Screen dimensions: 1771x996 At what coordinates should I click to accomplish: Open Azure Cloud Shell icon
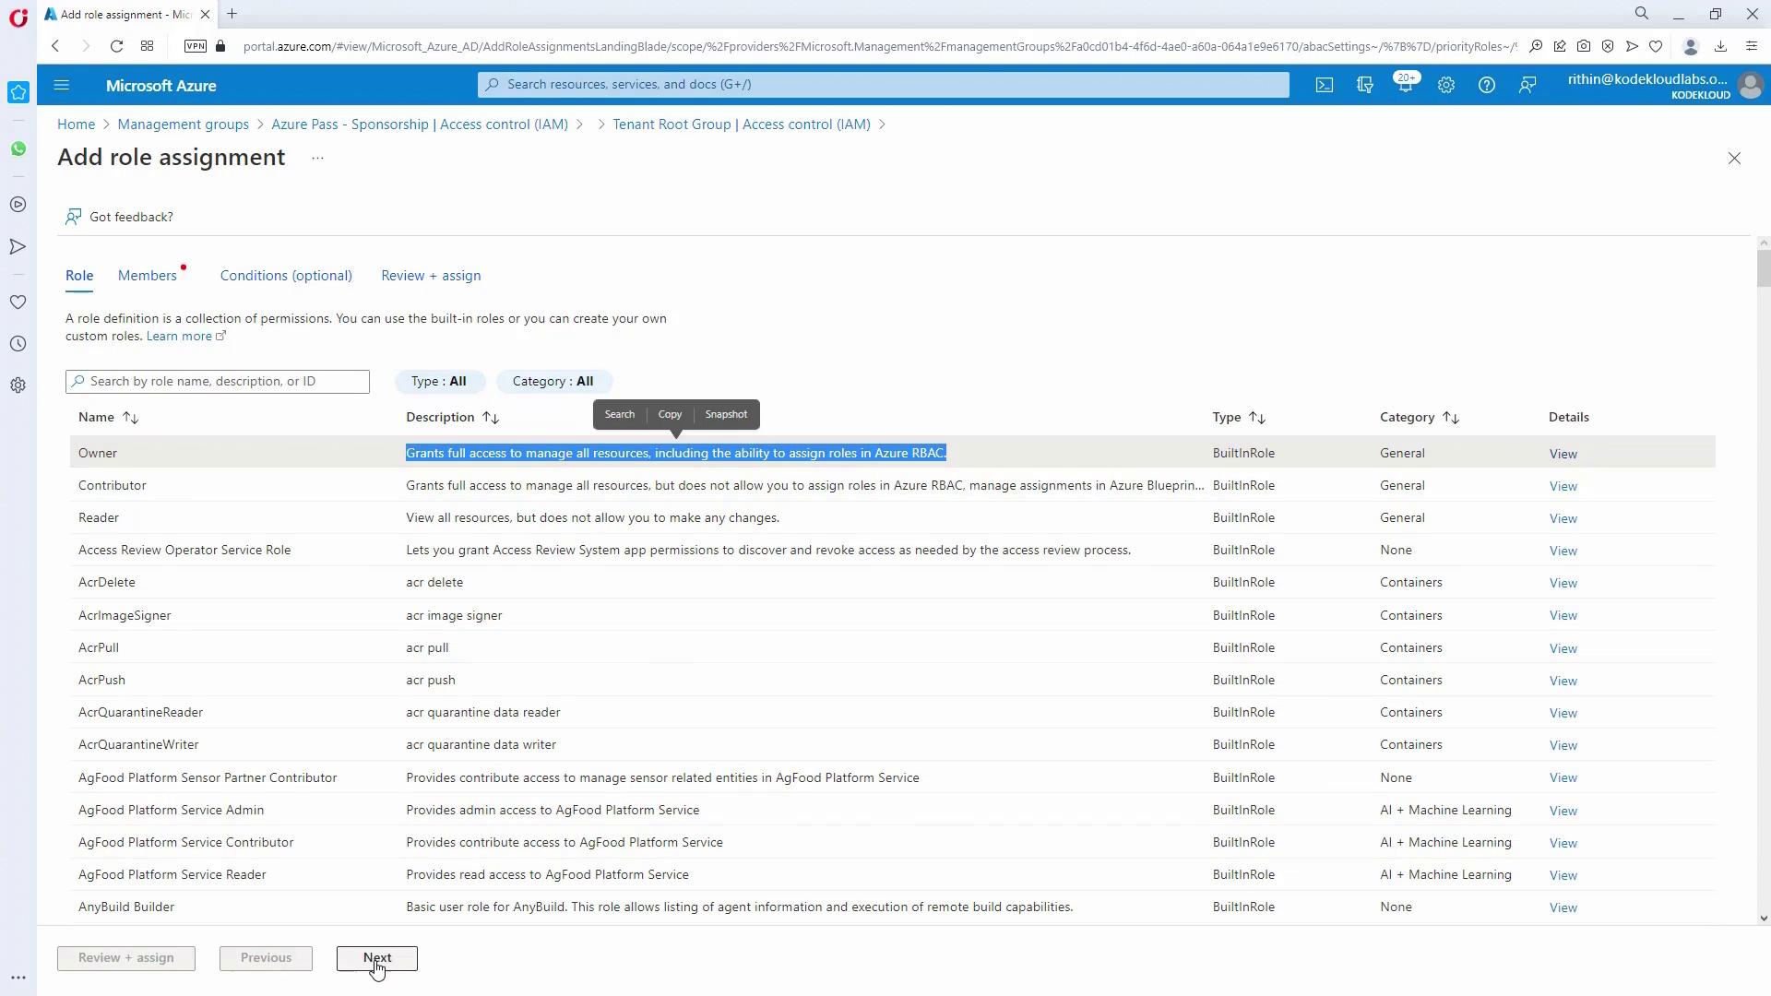point(1324,85)
